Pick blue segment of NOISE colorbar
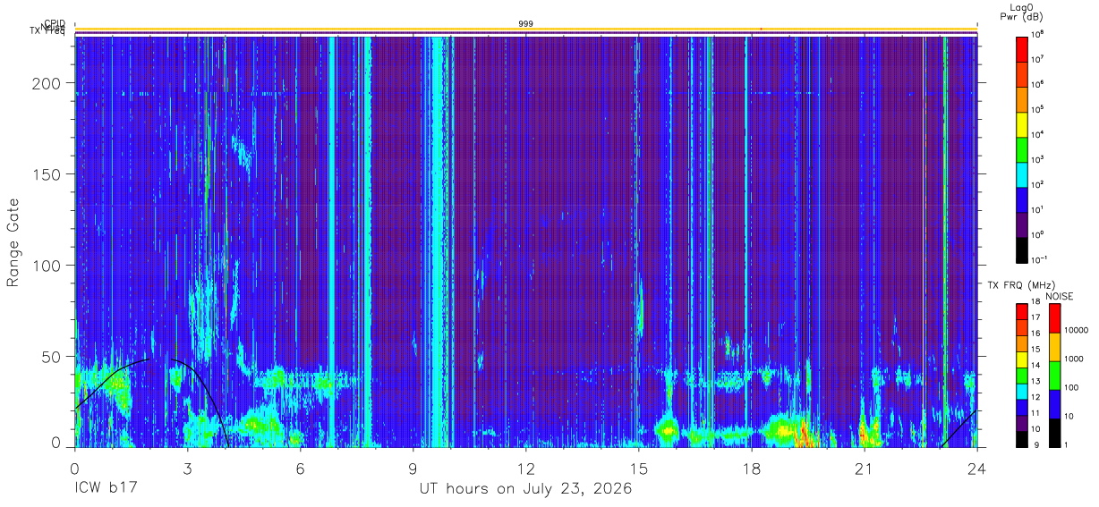The image size is (1099, 507). (x=1054, y=404)
